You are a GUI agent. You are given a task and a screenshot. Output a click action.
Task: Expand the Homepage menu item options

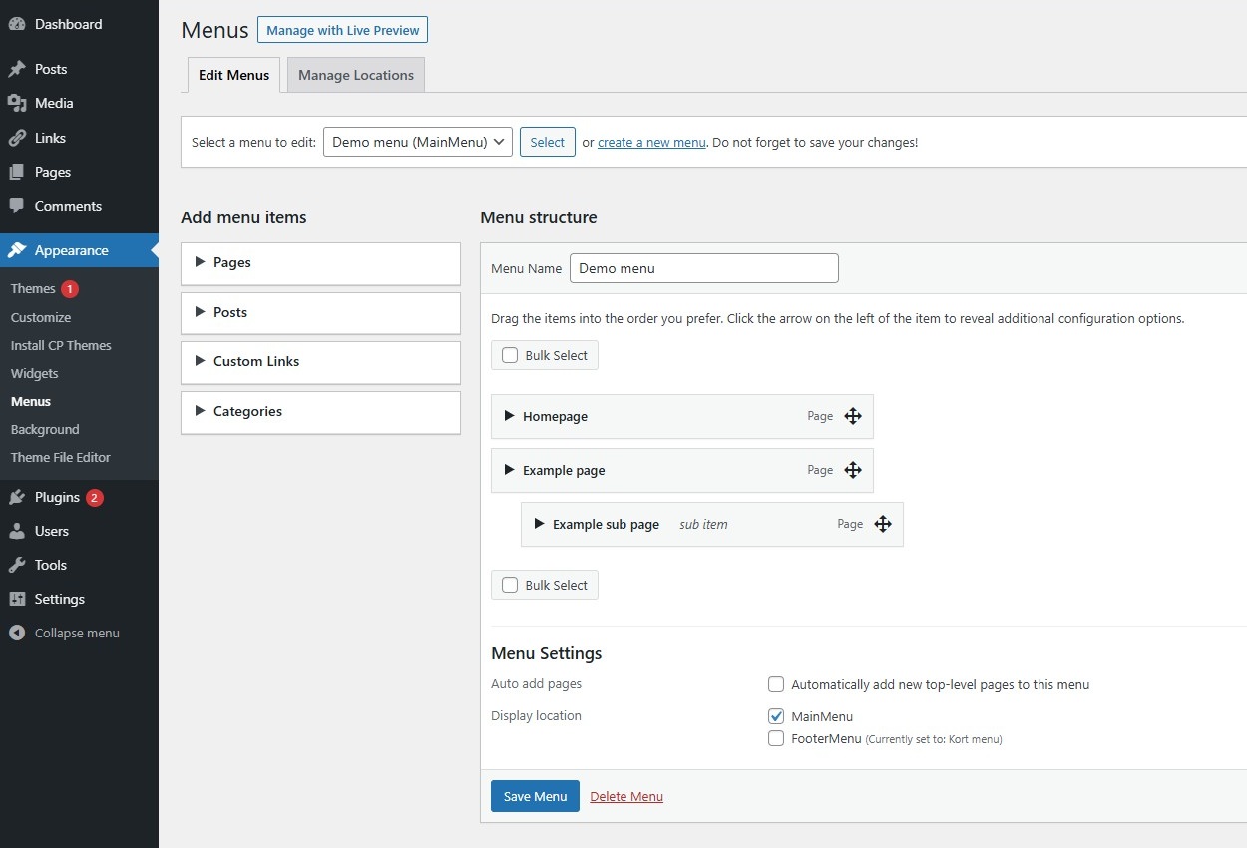pyautogui.click(x=509, y=416)
